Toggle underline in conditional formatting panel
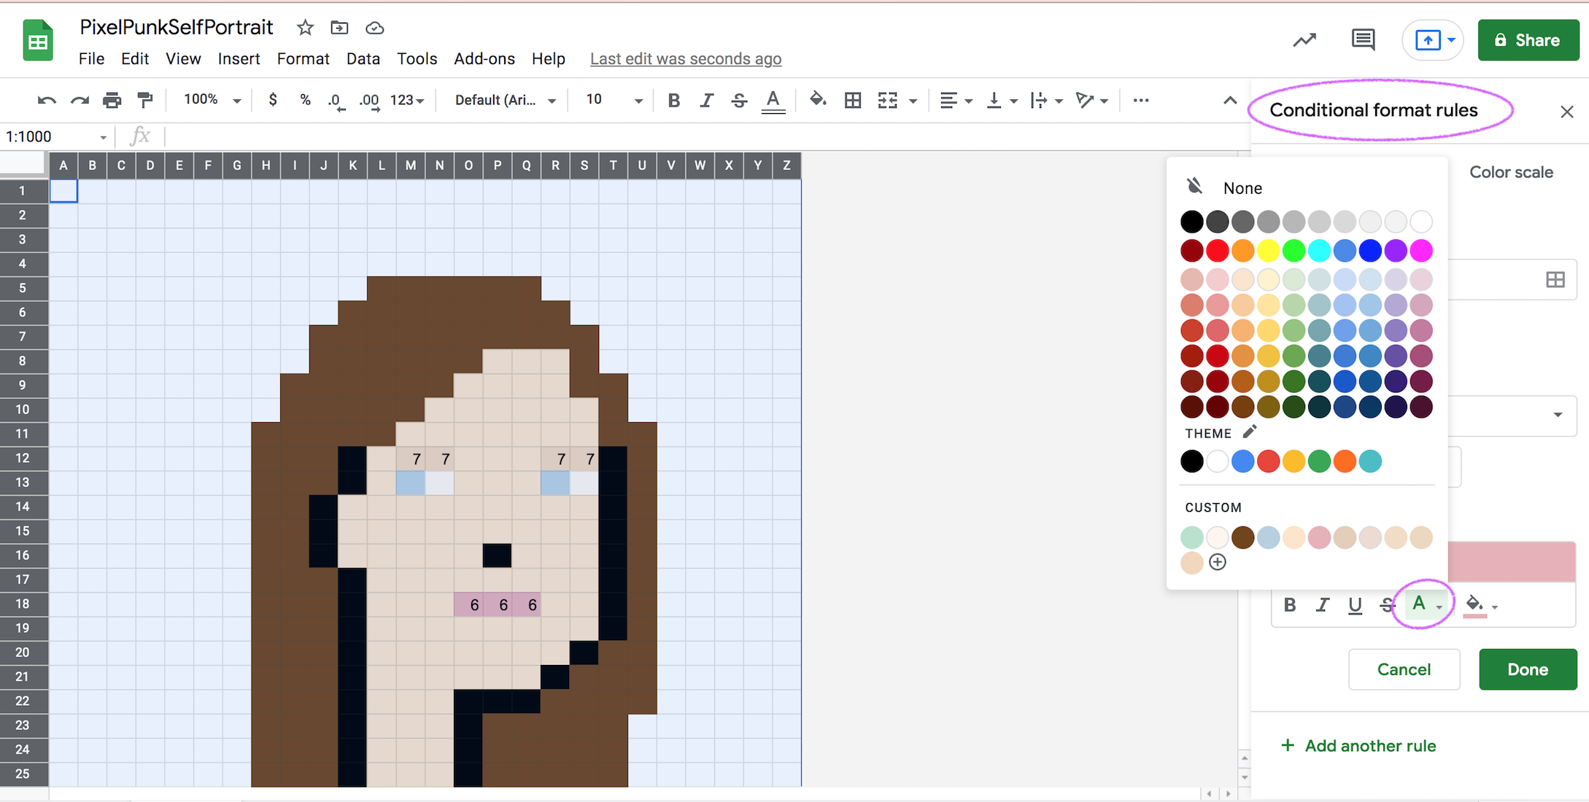 point(1355,604)
